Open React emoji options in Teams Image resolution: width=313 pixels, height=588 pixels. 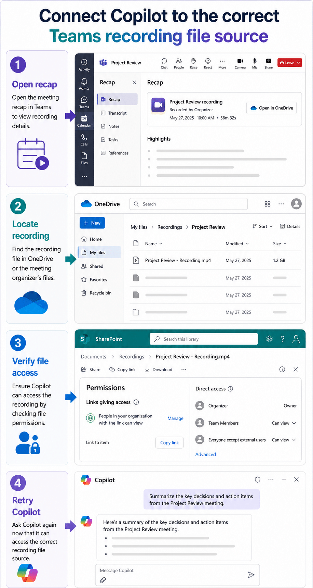pos(208,63)
